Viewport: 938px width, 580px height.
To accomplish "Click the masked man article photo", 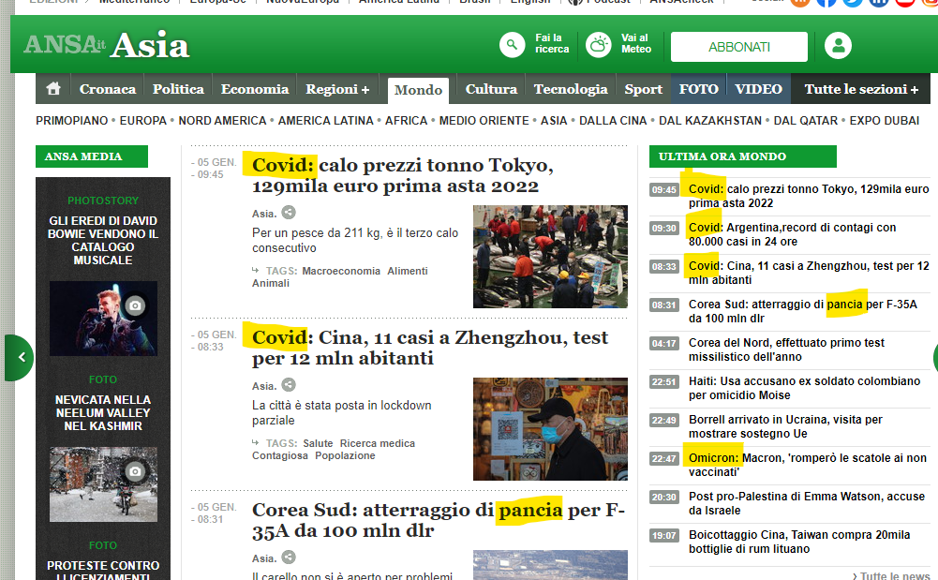I will (x=550, y=429).
